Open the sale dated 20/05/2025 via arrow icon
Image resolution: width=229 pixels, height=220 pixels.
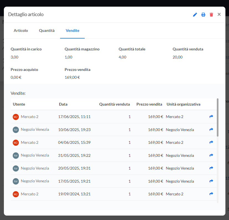(x=211, y=168)
